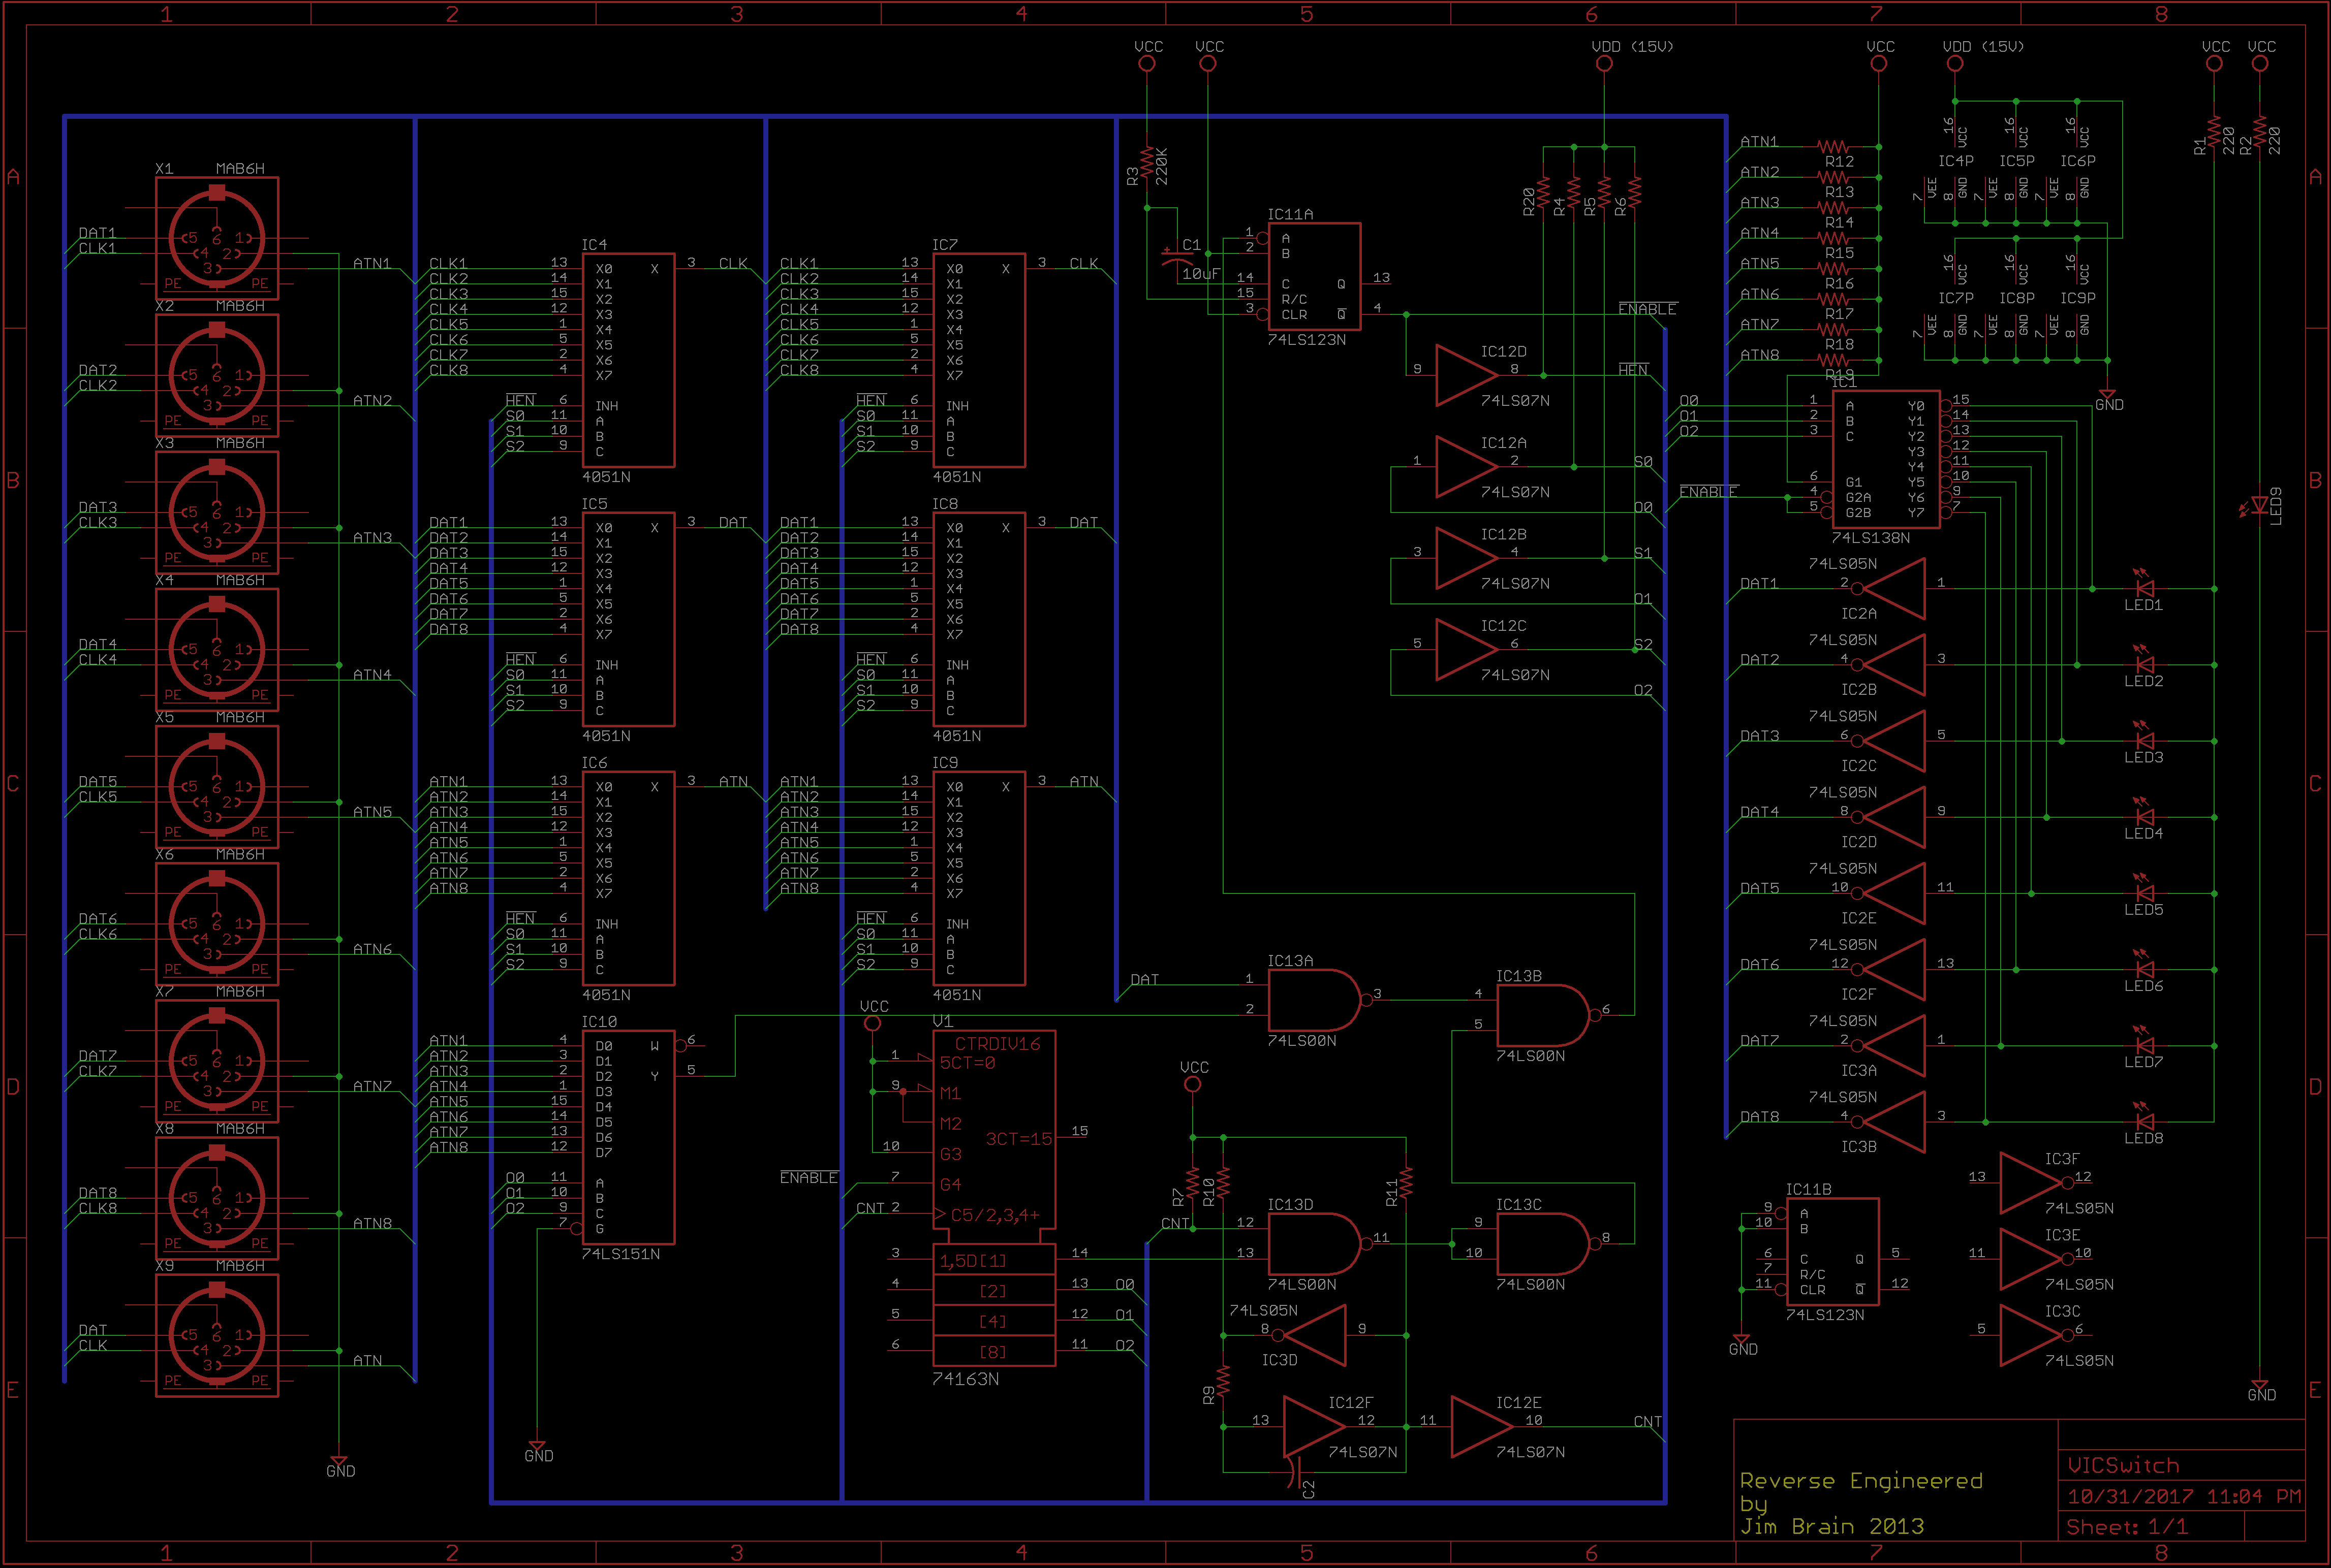The width and height of the screenshot is (2331, 1568).
Task: Click the IC1 74LS138N decoder block
Action: 1886,459
